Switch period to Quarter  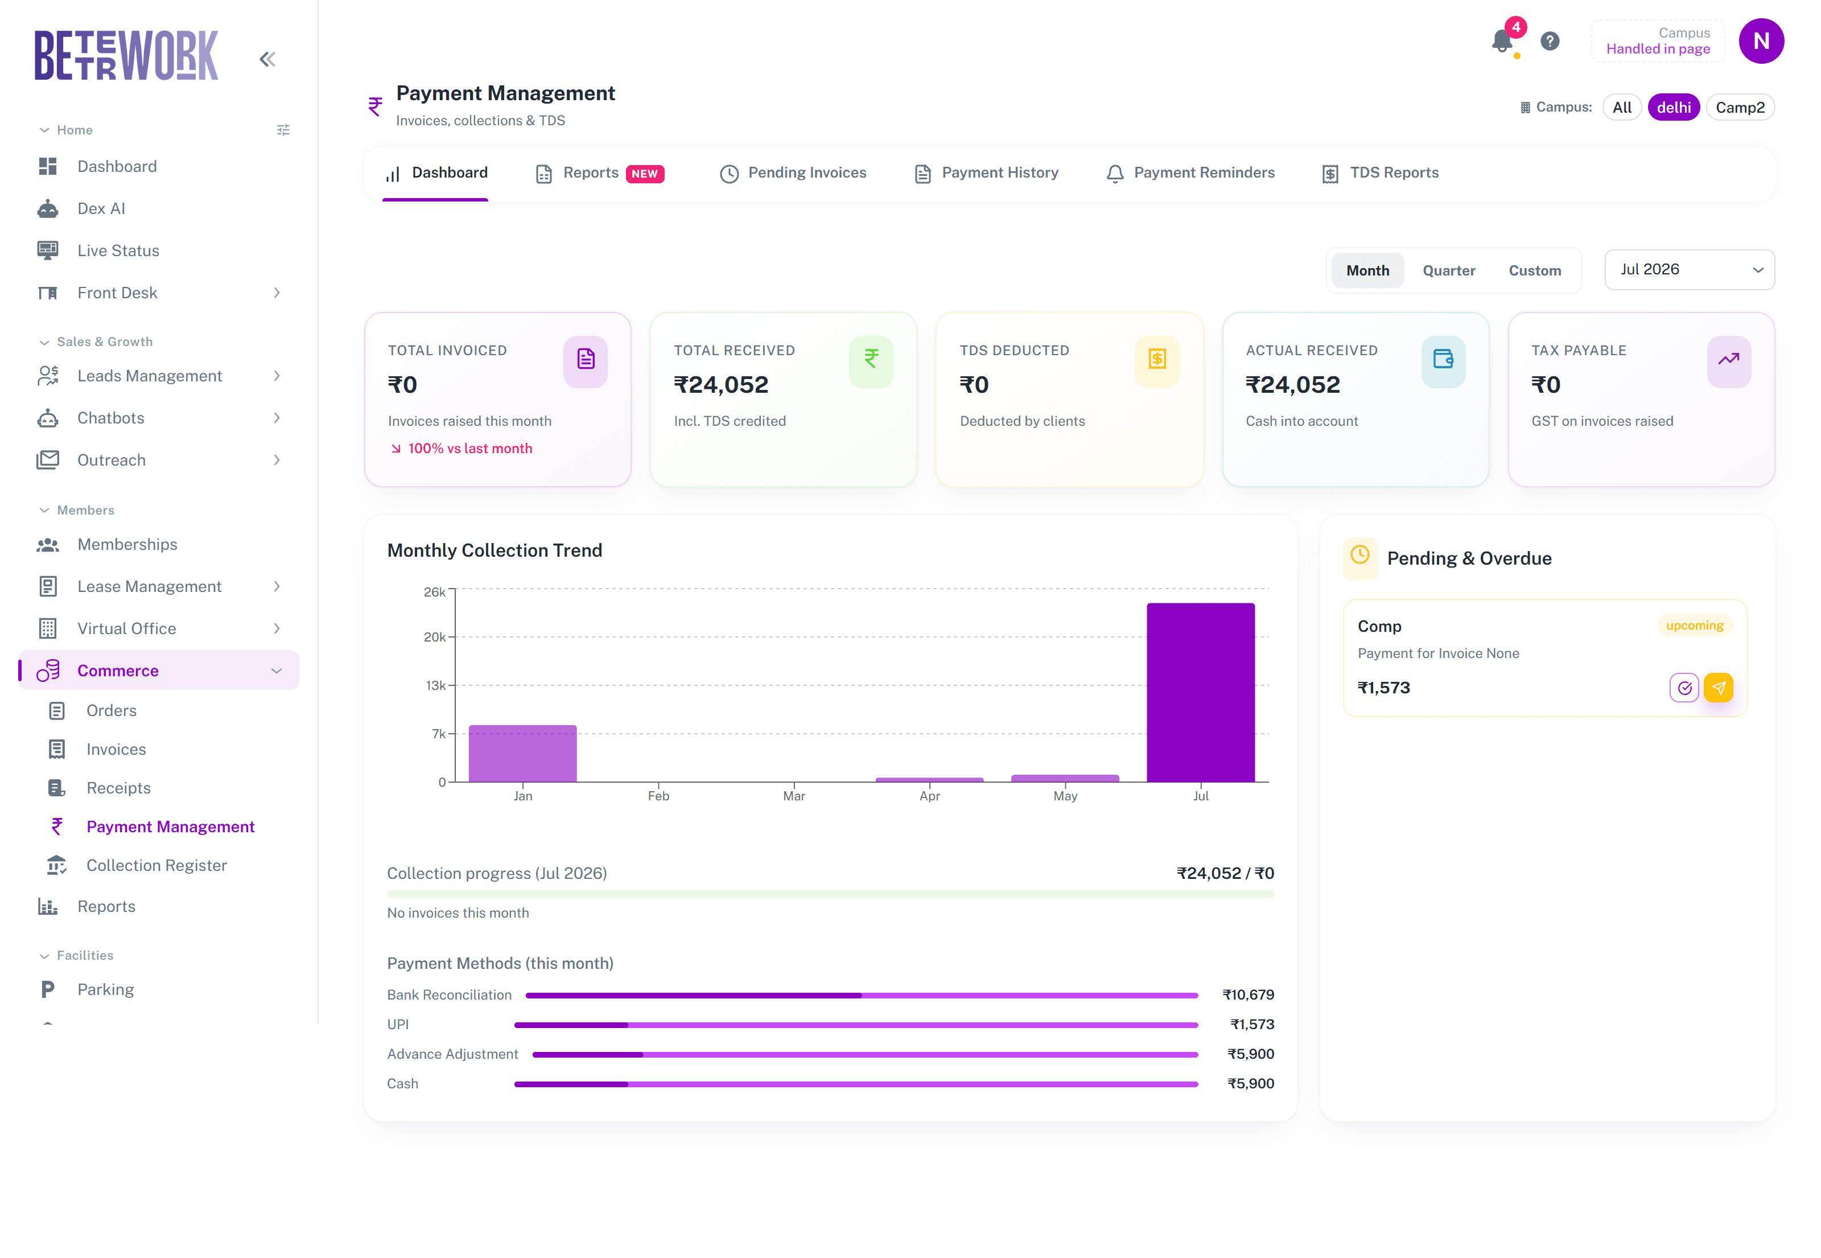(1448, 270)
